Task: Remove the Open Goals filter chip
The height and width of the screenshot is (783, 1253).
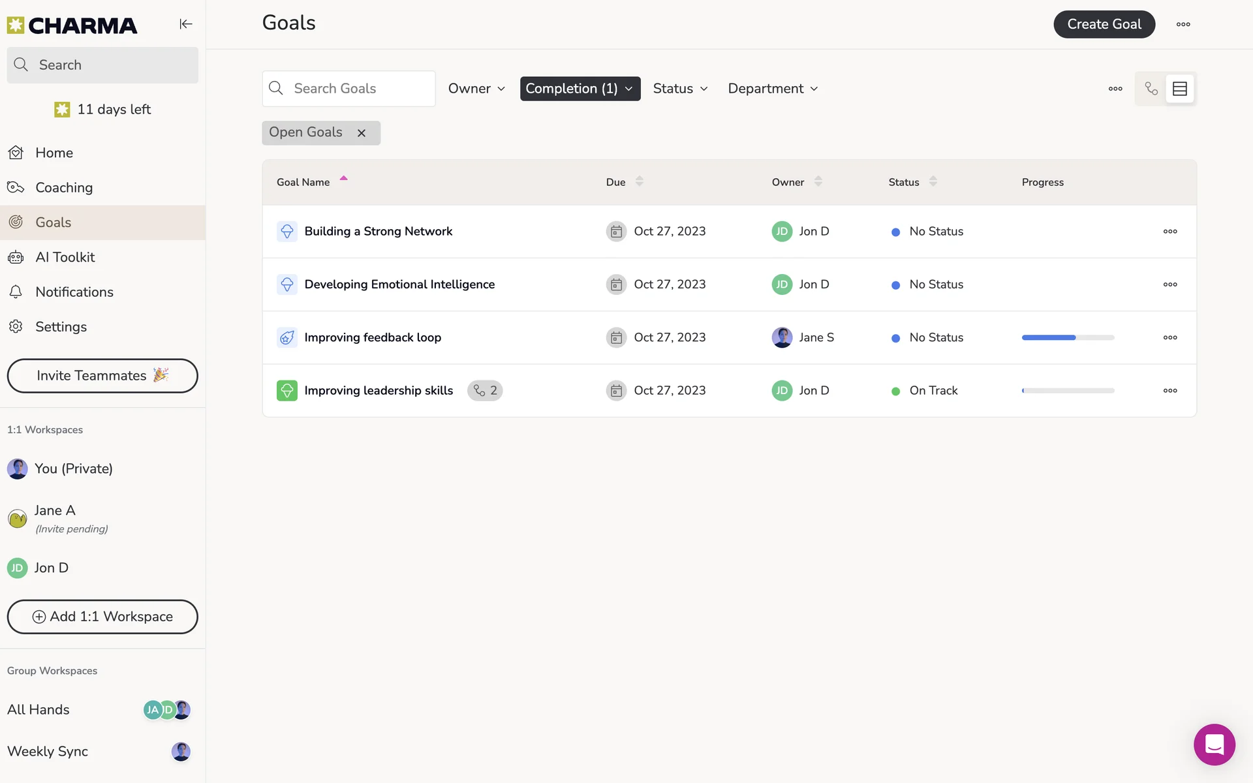Action: (362, 133)
